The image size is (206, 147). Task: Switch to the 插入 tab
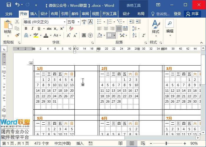pyautogui.click(x=34, y=14)
